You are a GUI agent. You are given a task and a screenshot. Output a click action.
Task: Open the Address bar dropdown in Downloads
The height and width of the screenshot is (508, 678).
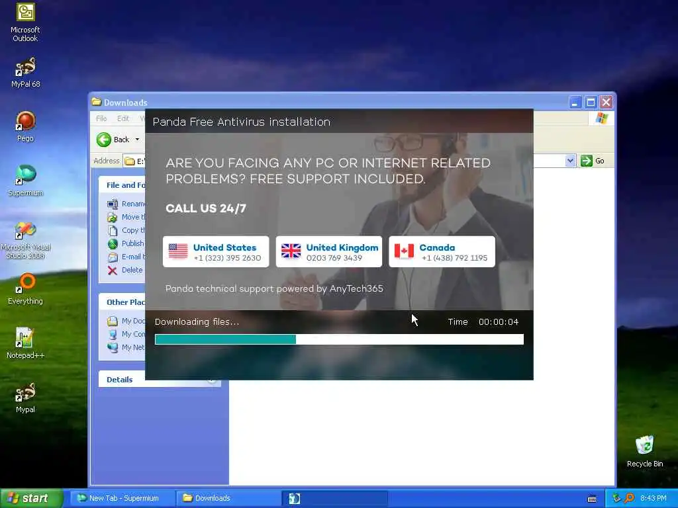(x=570, y=161)
